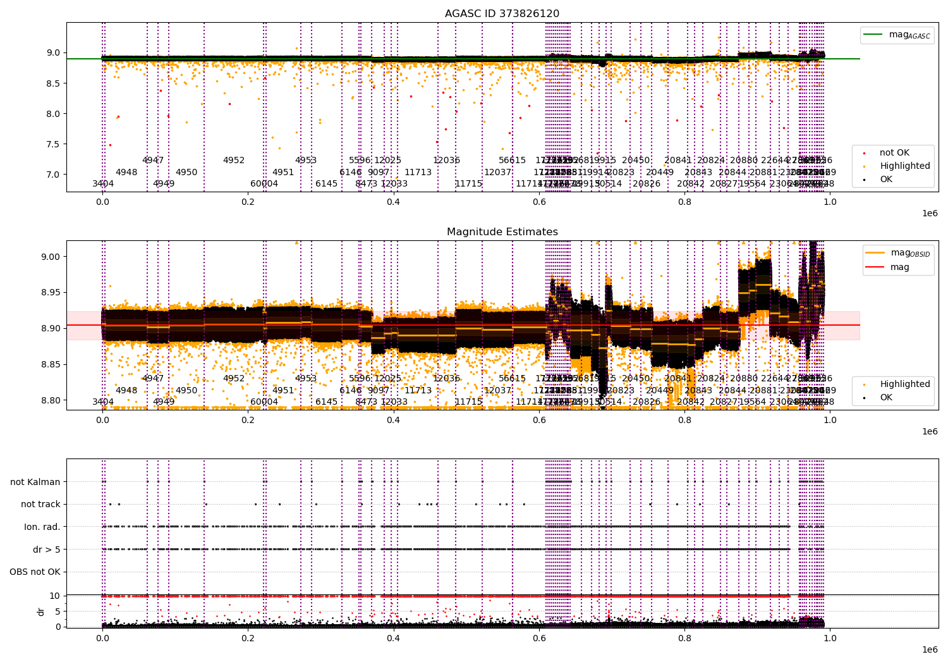Click the '8.5' y-tick in AGASC ID plot
Viewport: 948px width, 664px height.
coord(53,83)
